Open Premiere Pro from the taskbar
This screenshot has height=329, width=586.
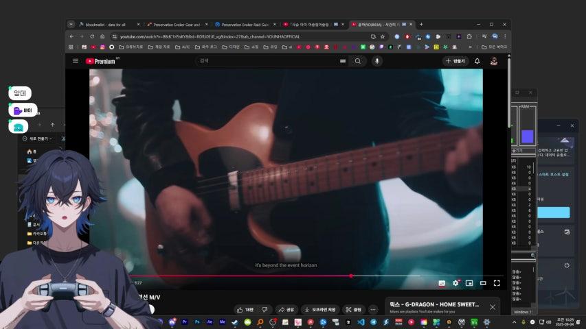tap(184, 322)
